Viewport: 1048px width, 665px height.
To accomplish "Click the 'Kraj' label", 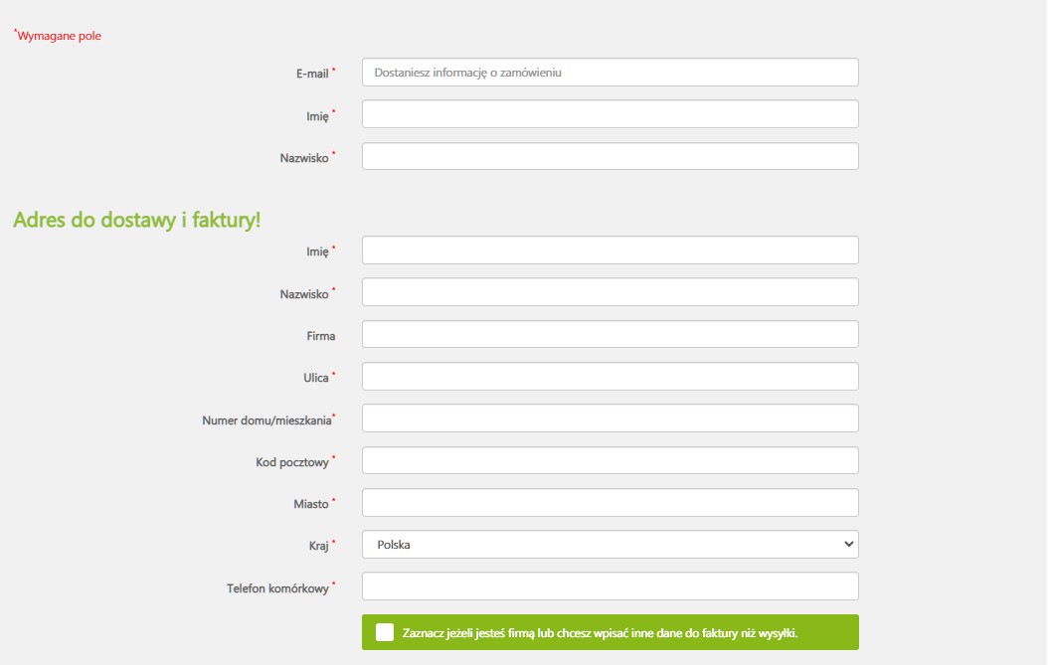I will (319, 547).
